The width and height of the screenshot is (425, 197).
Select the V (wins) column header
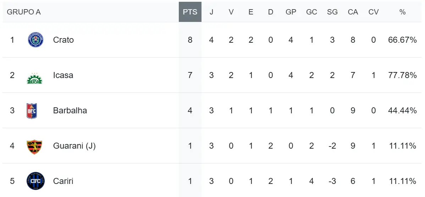pyautogui.click(x=231, y=12)
